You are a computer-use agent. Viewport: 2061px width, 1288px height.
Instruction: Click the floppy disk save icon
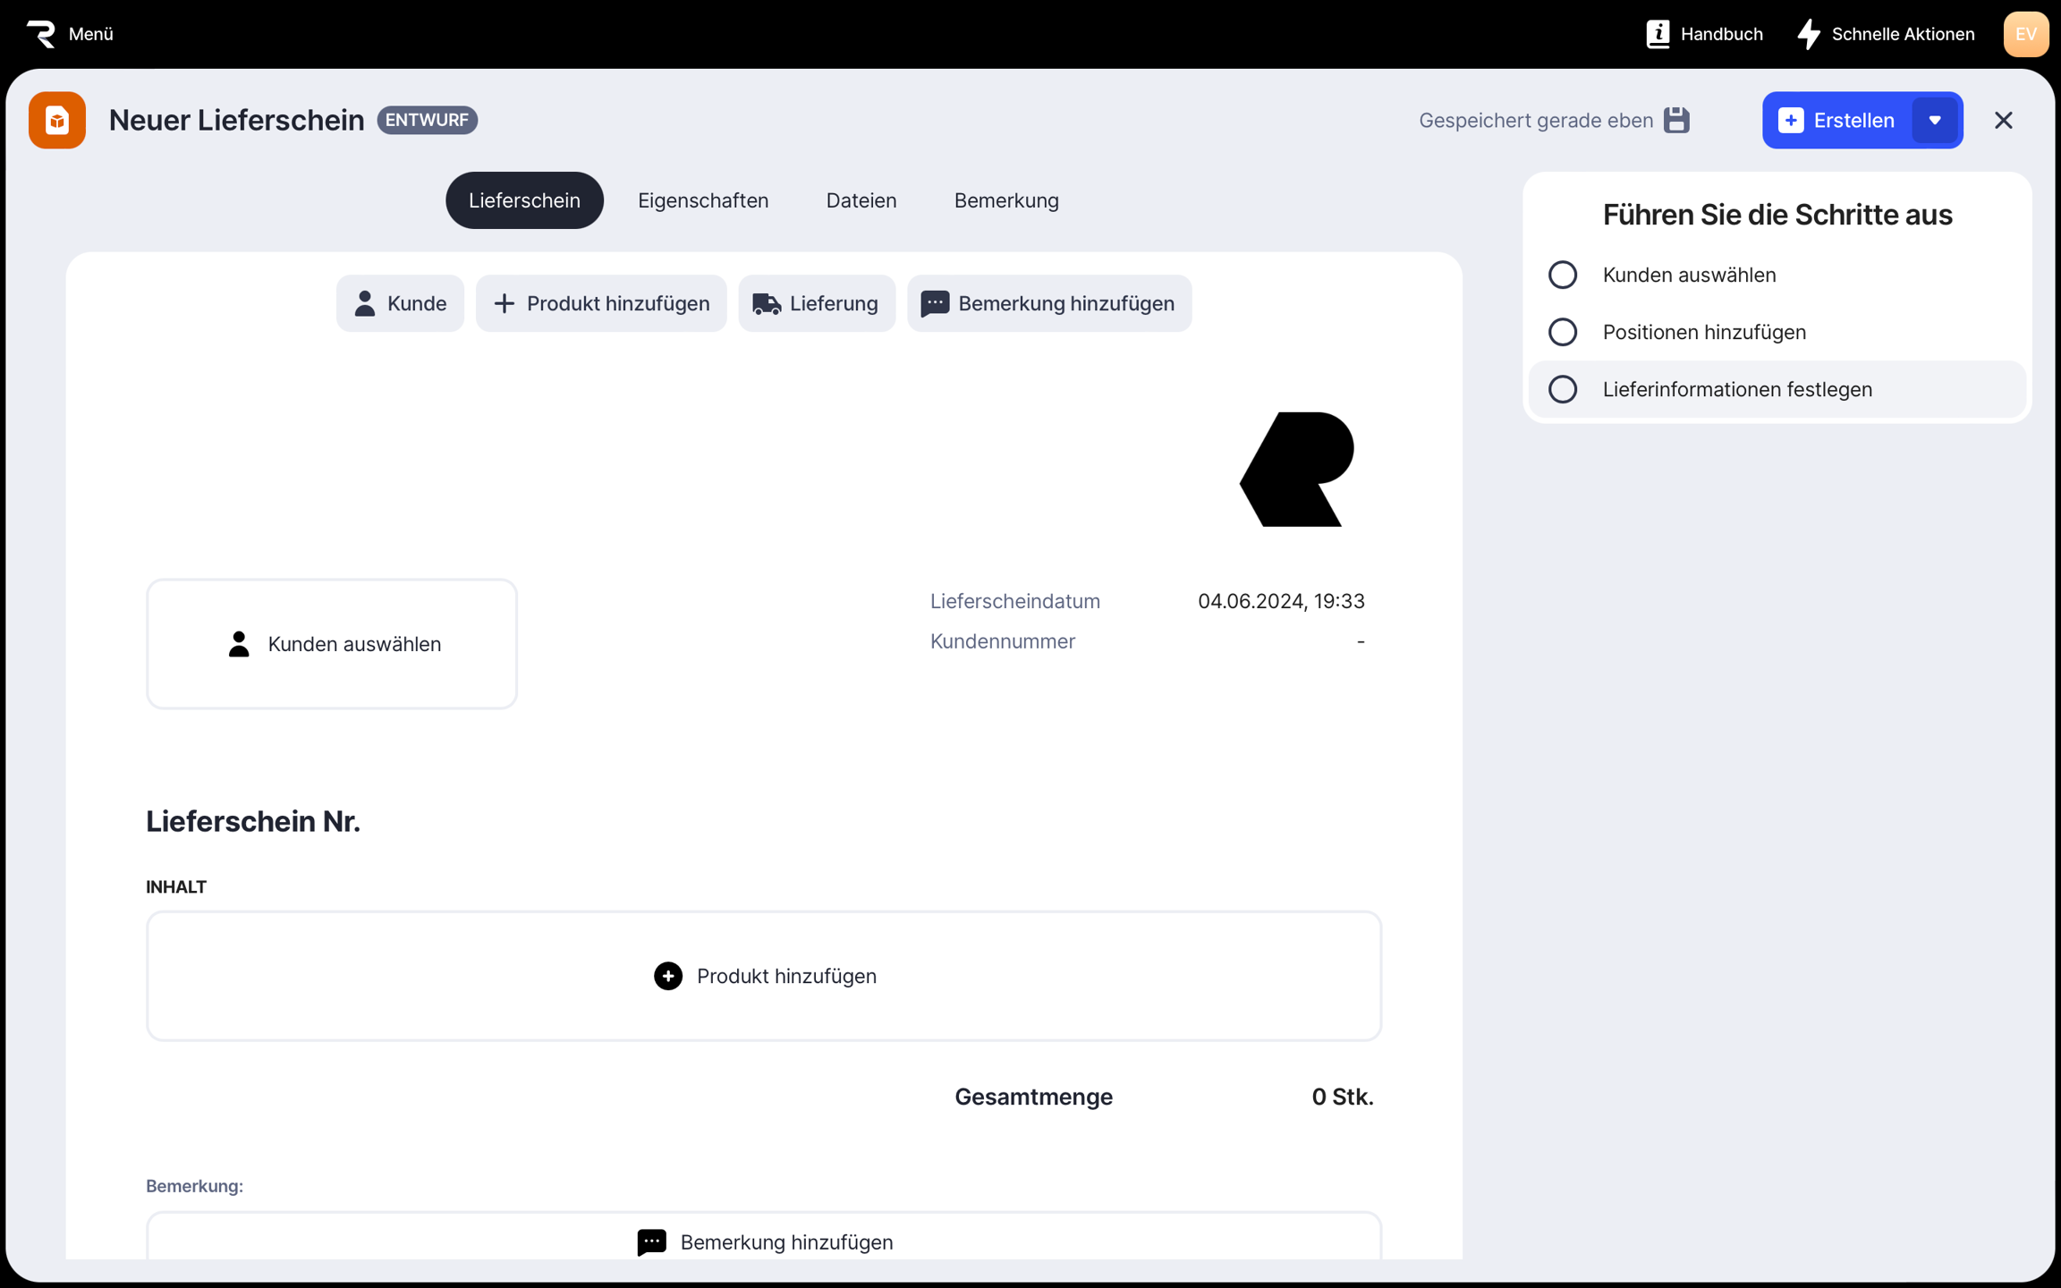coord(1676,120)
